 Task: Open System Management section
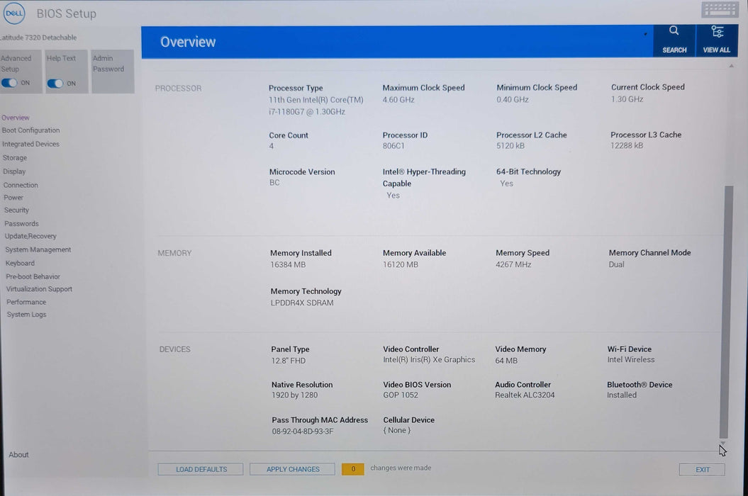click(38, 249)
